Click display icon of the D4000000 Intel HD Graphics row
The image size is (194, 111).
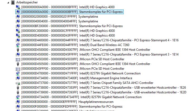(18, 36)
